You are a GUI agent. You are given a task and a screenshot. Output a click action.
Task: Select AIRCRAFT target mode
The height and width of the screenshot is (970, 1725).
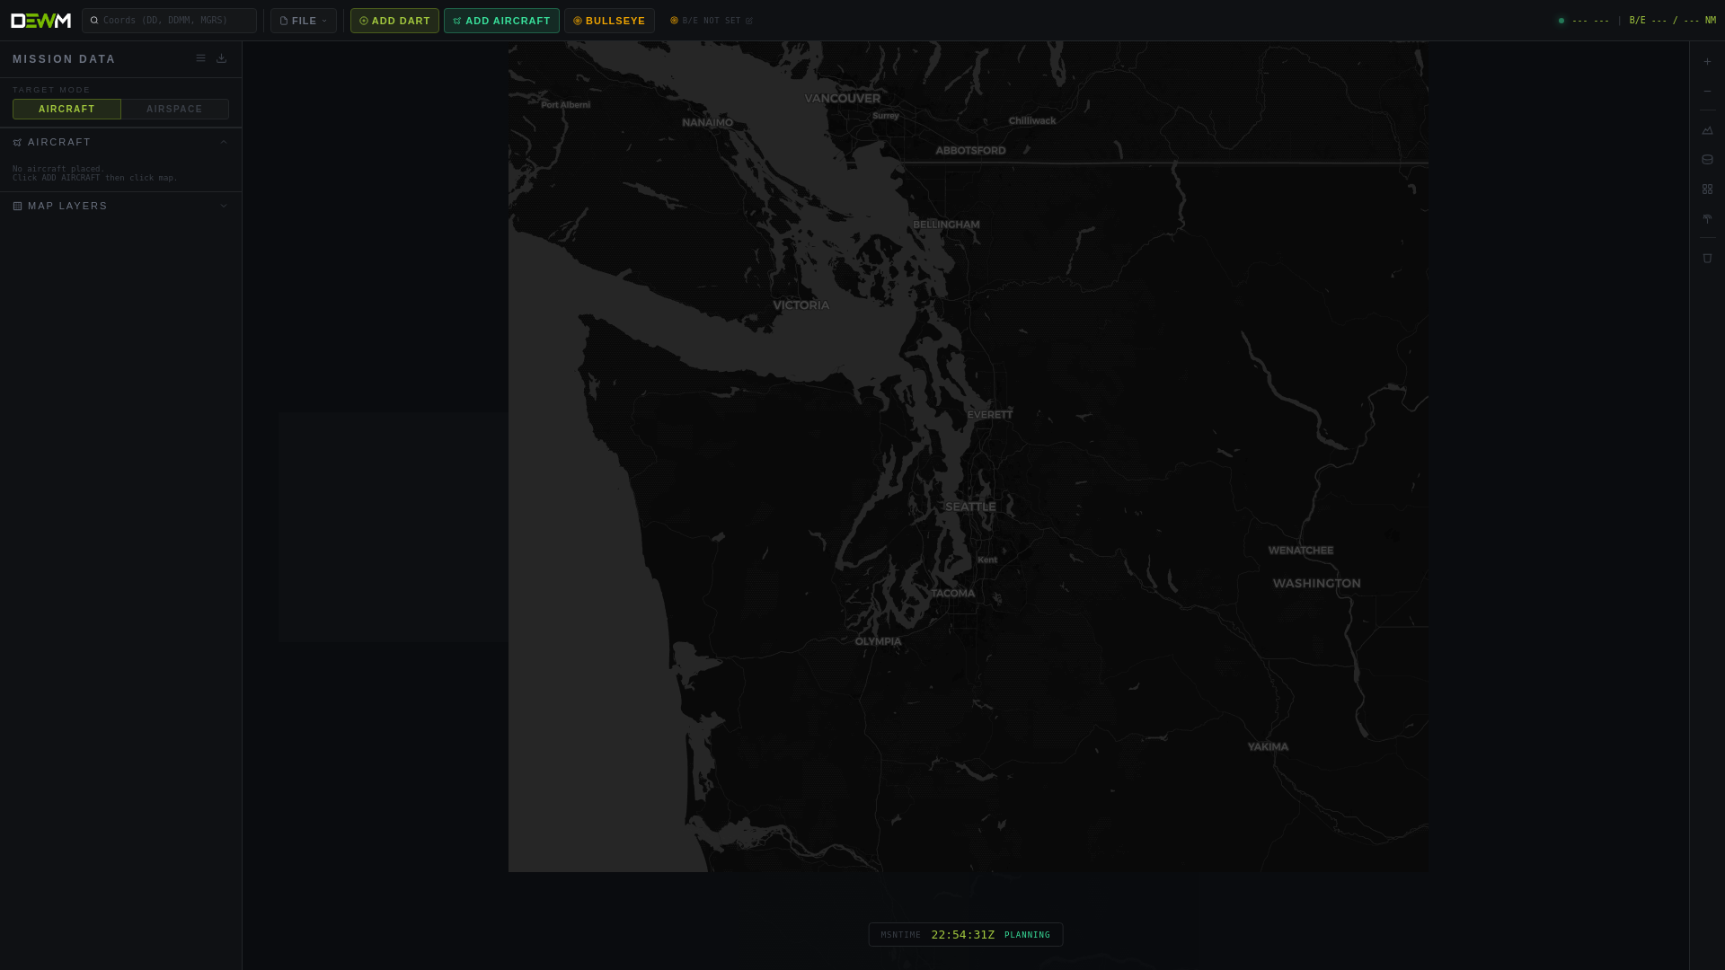66,109
